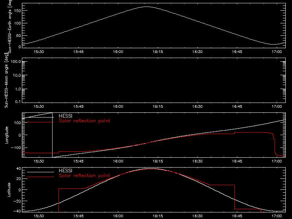
Task: Click 0 tick on Longitude axis
Action: (20, 135)
